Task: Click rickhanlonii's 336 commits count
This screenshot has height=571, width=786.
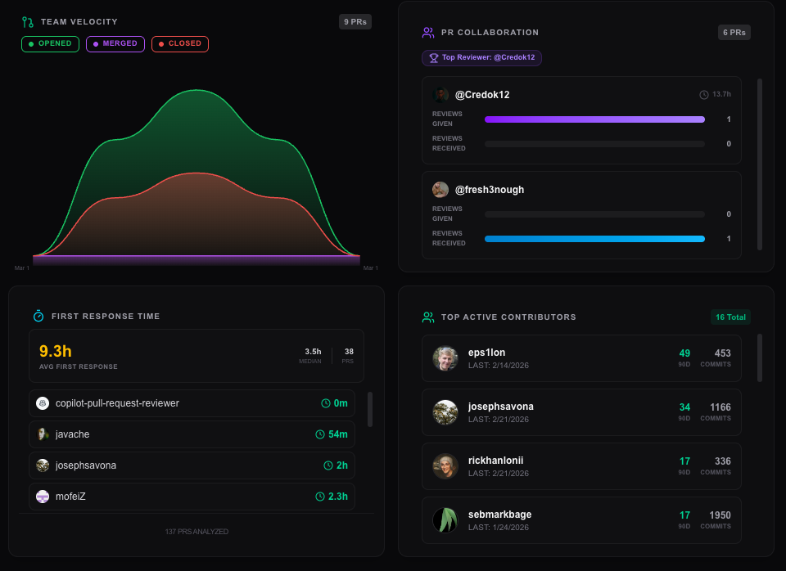Action: click(722, 461)
